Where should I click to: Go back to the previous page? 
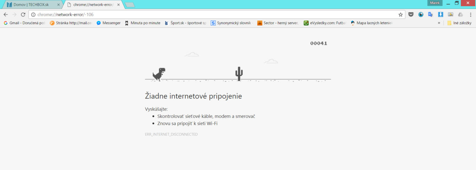click(x=6, y=15)
